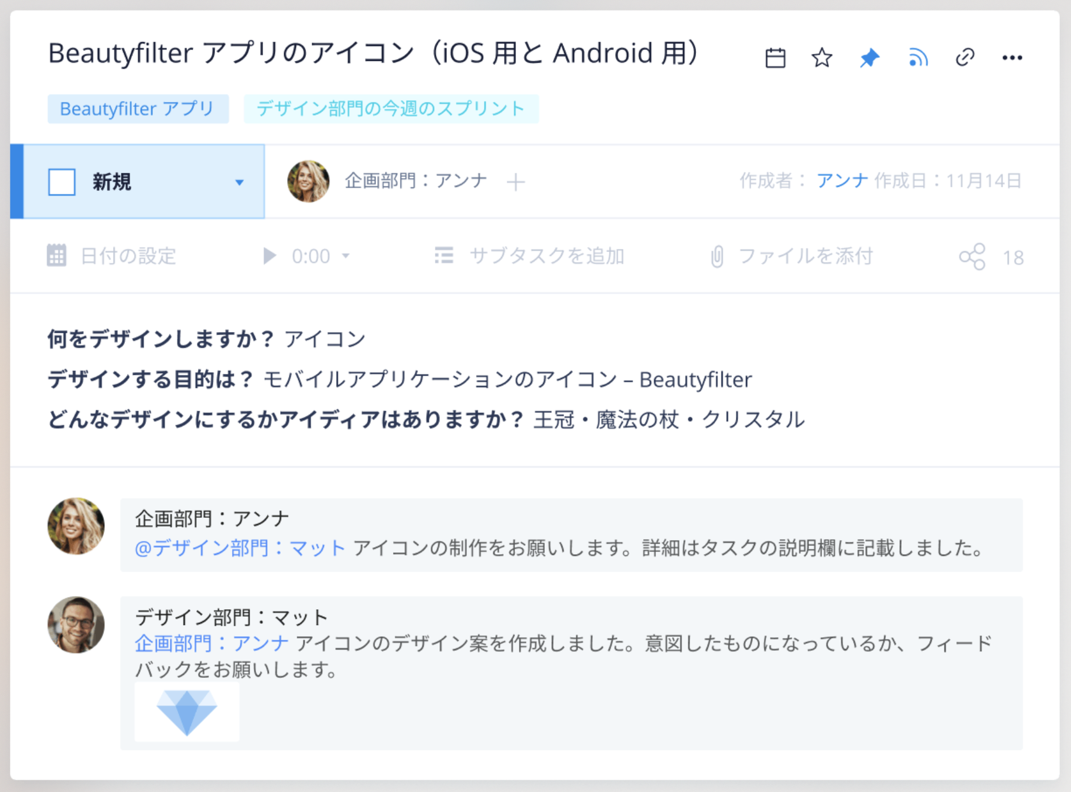Click サブタスクを追加
Screen dimensions: 1071x792
coord(547,256)
